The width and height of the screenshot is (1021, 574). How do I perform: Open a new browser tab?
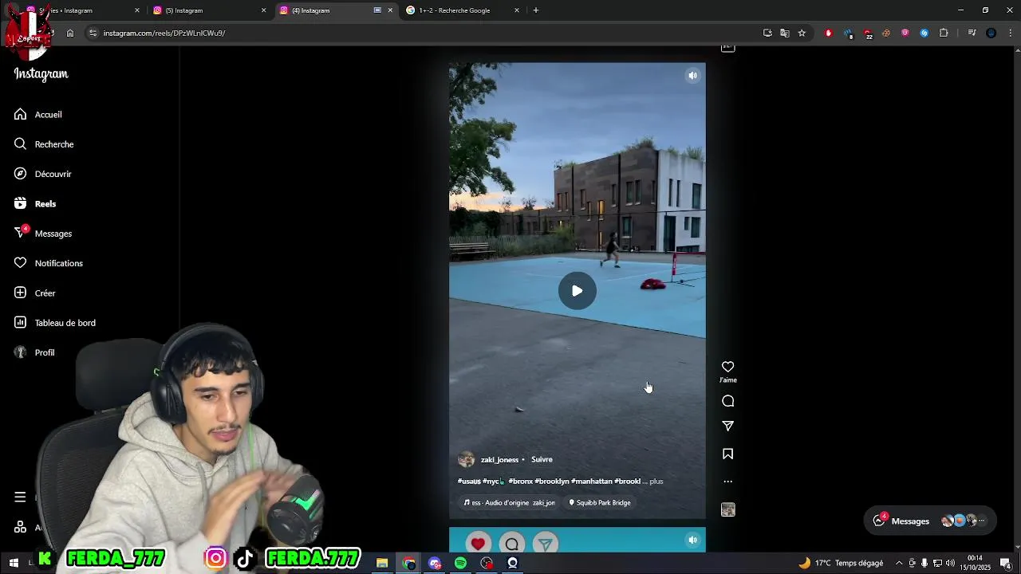click(536, 10)
